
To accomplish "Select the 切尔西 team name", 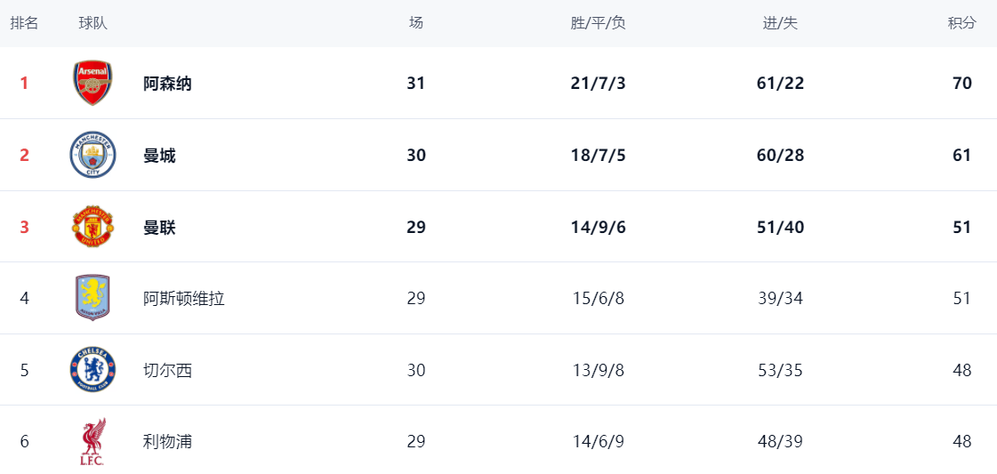I will click(x=167, y=370).
